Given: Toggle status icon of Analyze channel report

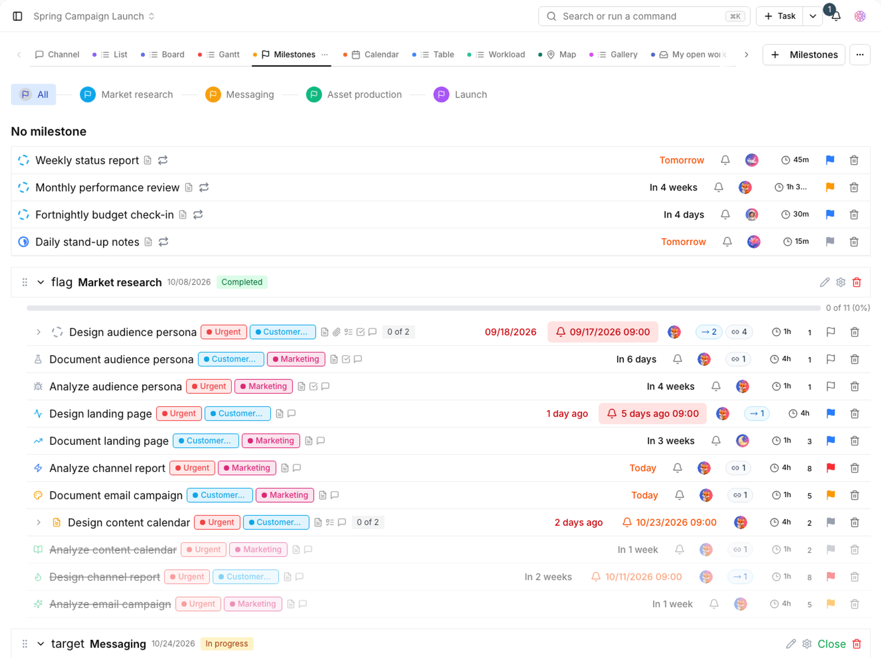Looking at the screenshot, I should click(38, 468).
